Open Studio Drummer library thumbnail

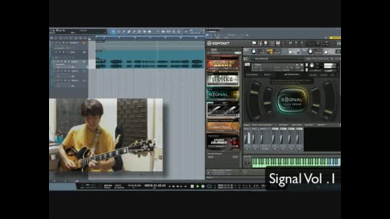pos(223,142)
